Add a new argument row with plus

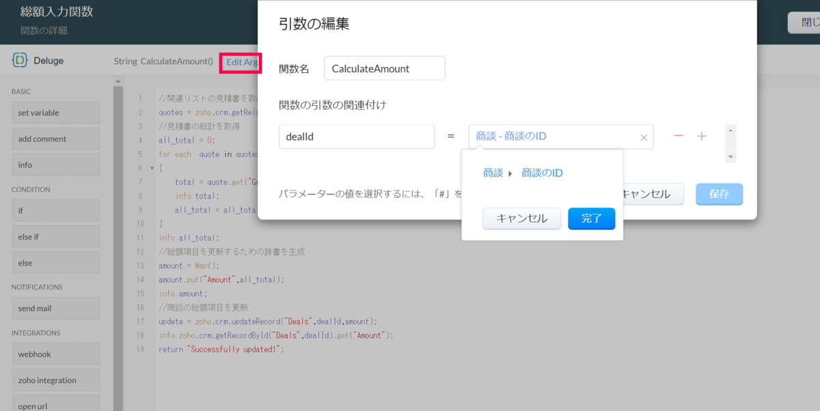pyautogui.click(x=702, y=136)
